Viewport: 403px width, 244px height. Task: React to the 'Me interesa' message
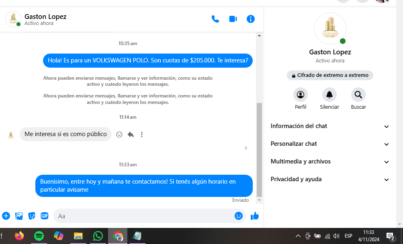[119, 134]
